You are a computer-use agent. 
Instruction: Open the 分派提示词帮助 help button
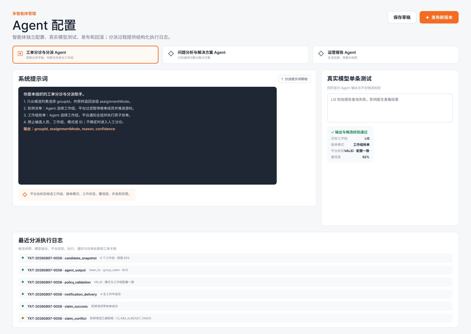[x=294, y=79]
